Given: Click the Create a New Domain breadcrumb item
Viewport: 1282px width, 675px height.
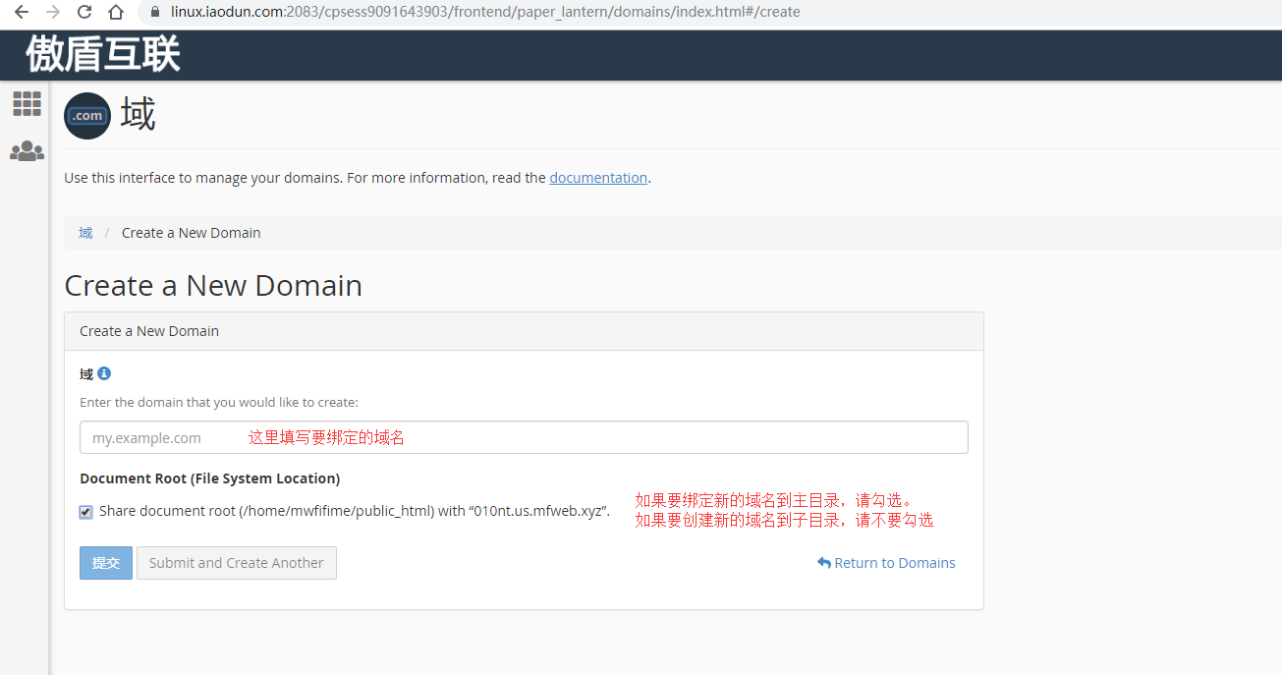Looking at the screenshot, I should 191,233.
